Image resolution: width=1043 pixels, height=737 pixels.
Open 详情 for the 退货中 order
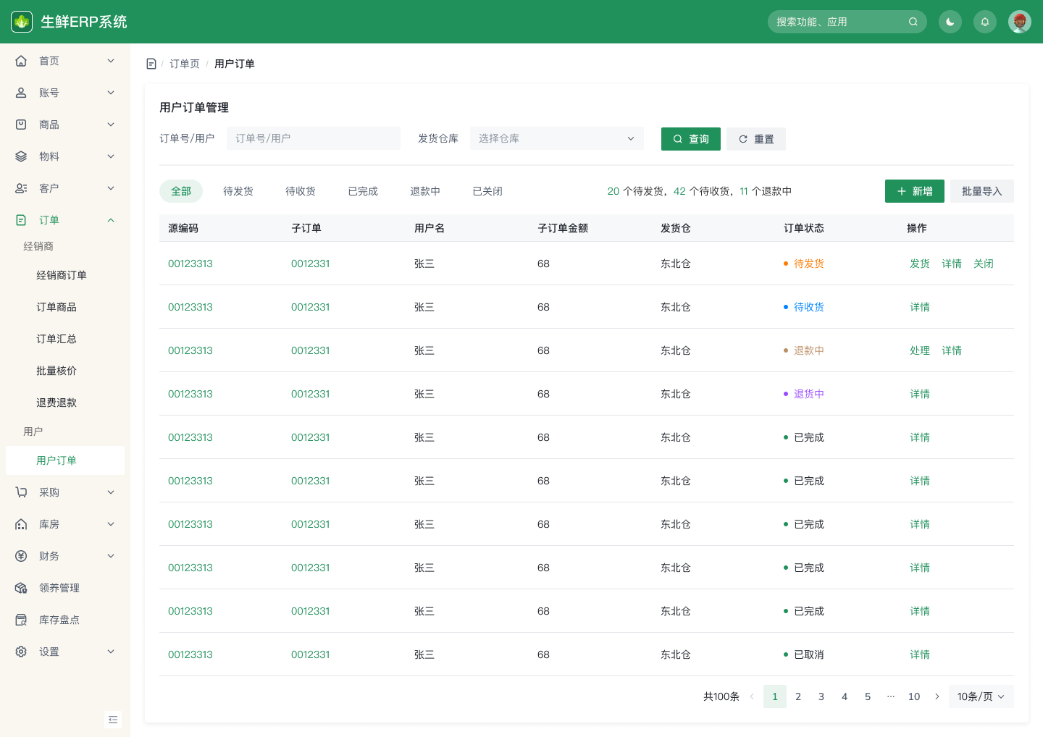tap(920, 394)
